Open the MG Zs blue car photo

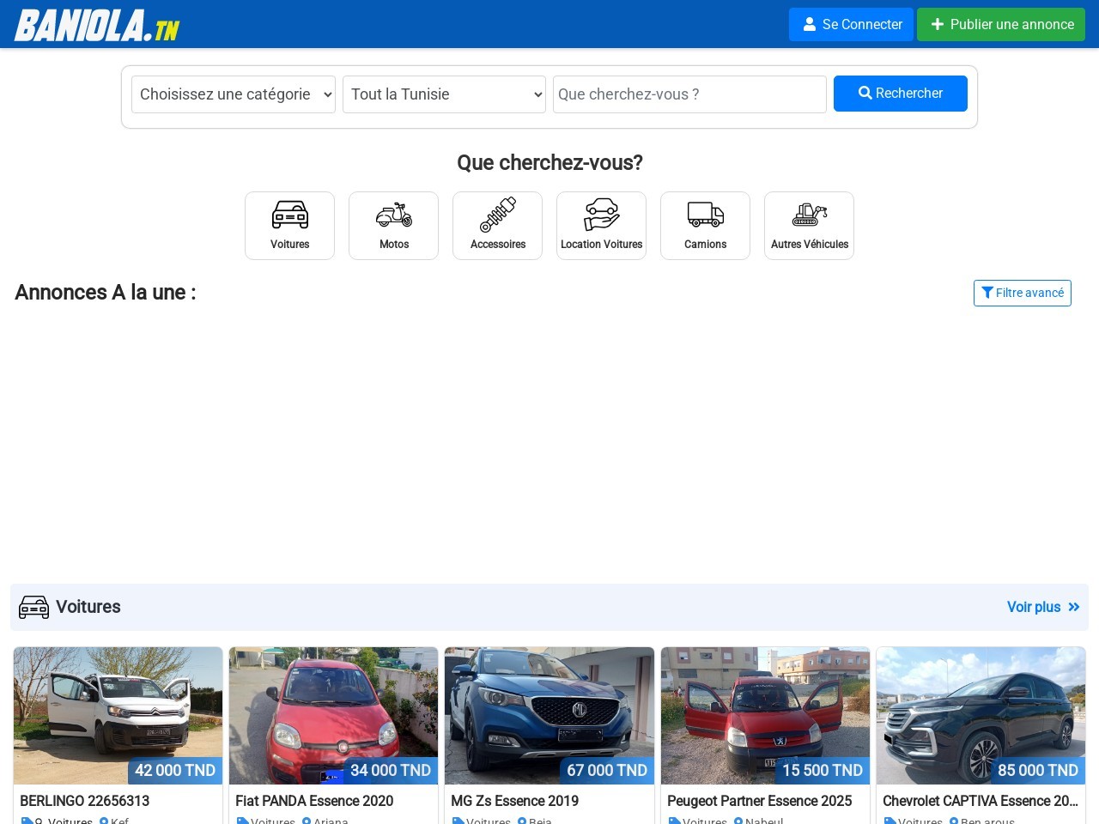tap(549, 716)
